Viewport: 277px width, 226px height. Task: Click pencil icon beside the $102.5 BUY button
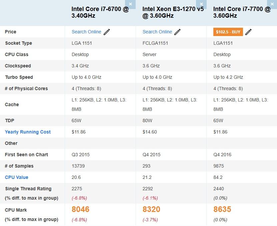point(248,32)
